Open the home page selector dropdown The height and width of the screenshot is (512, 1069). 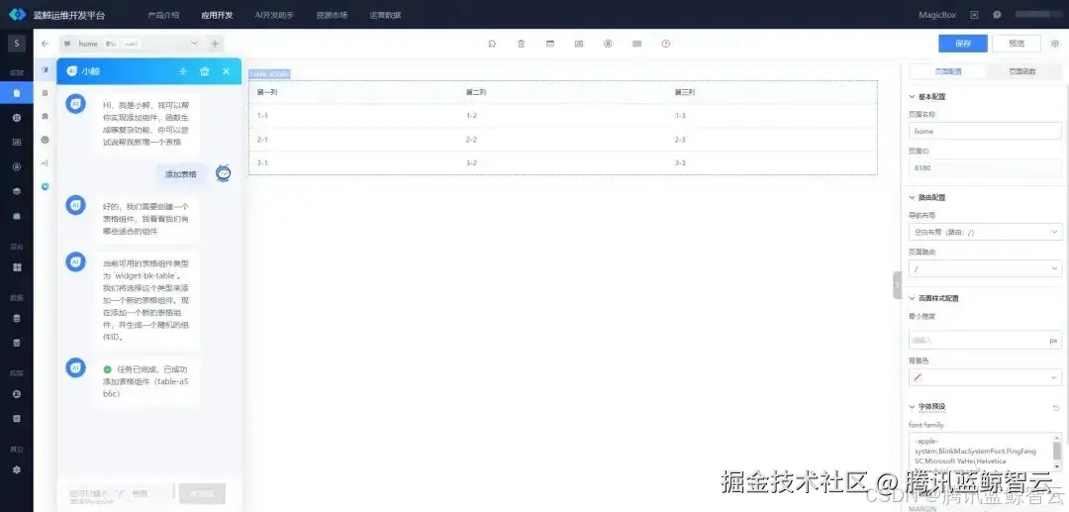tap(131, 44)
